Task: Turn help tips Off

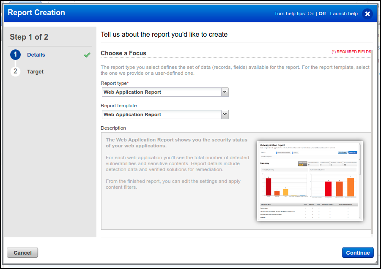Action: [x=322, y=14]
